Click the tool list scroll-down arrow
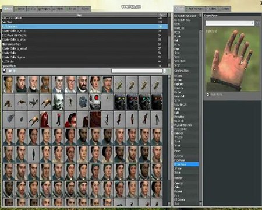The width and height of the screenshot is (262, 210). point(200,204)
